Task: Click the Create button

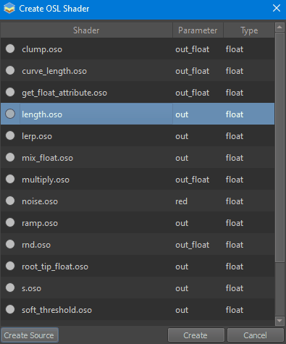Action: point(195,335)
